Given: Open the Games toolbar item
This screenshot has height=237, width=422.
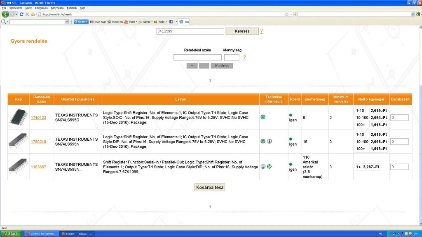Looking at the screenshot, I should pos(145,22).
